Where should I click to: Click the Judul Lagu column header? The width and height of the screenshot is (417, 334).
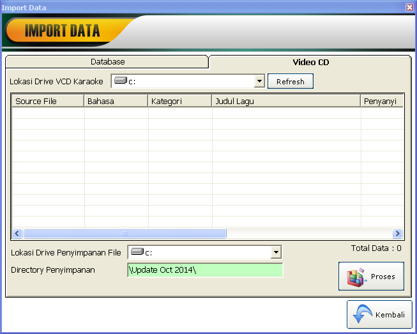coord(286,101)
